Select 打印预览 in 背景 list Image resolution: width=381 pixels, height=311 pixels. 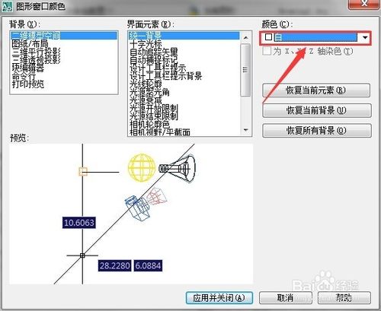tap(64, 84)
